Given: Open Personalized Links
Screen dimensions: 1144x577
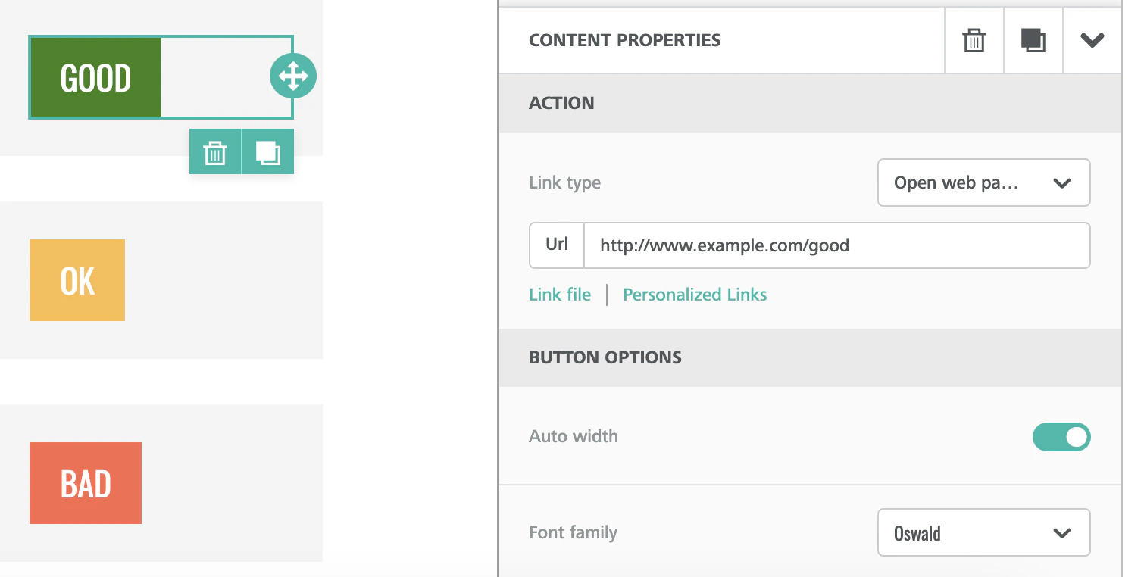Looking at the screenshot, I should (695, 295).
